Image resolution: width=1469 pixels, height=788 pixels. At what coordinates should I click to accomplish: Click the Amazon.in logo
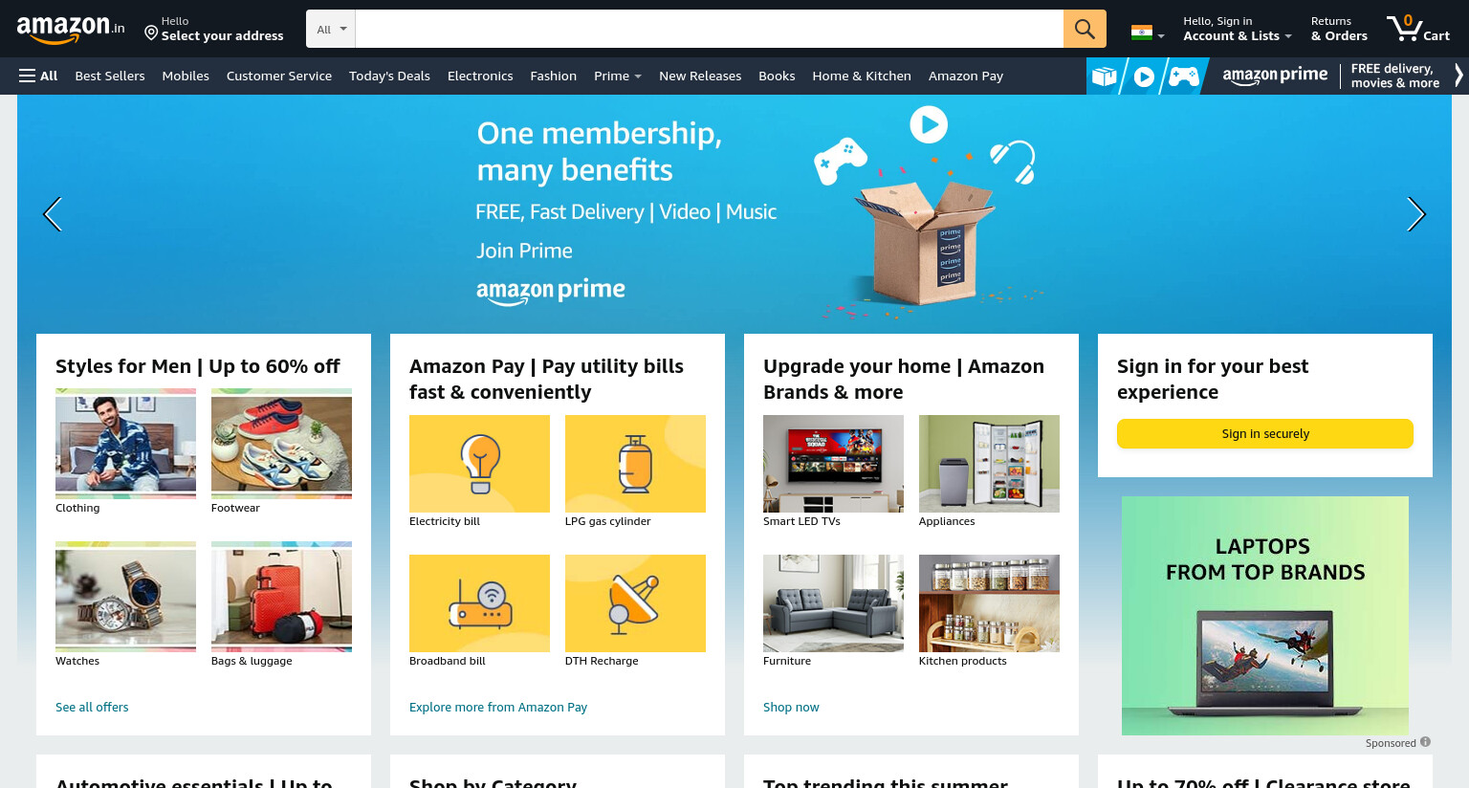(x=71, y=29)
